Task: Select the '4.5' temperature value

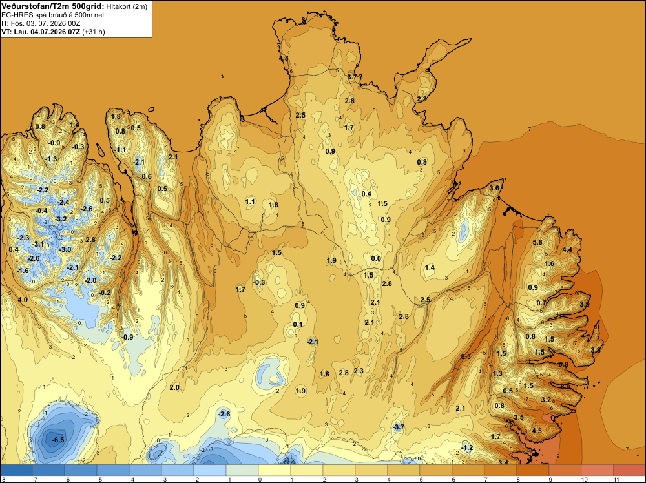Action: pyautogui.click(x=537, y=431)
